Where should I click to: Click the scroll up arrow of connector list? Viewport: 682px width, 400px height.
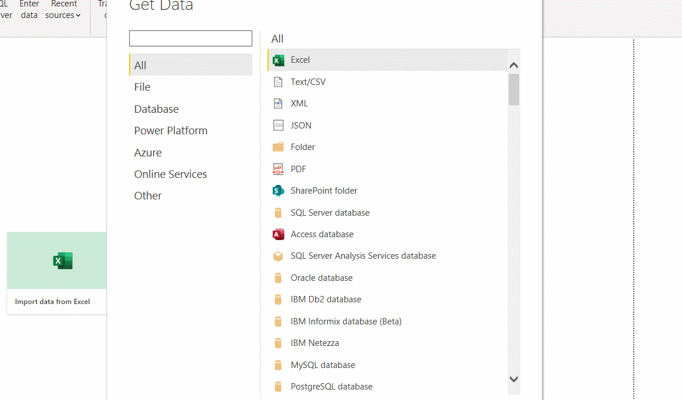point(513,65)
